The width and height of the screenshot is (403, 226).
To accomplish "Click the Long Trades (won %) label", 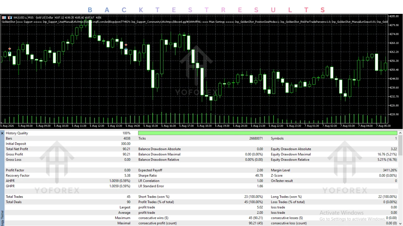I will (x=286, y=197).
